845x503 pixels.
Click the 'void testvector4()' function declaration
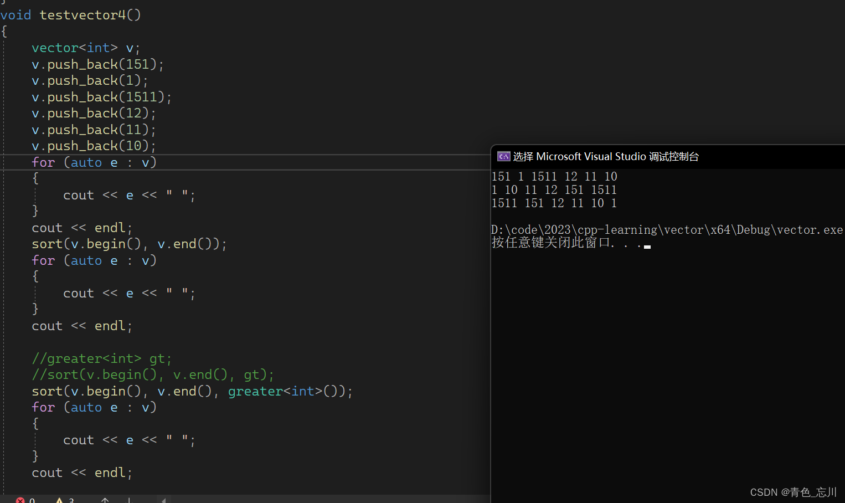(71, 15)
